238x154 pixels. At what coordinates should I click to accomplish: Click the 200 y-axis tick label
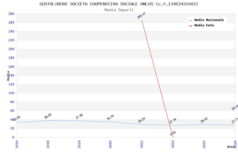[x=11, y=49]
